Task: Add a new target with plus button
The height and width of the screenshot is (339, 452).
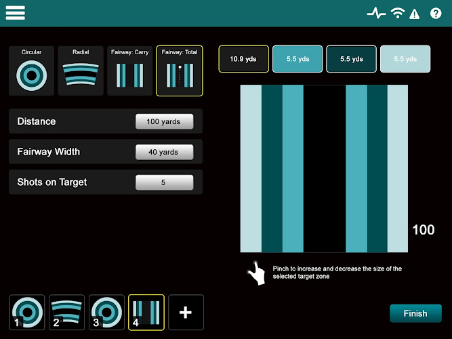Action: [186, 312]
